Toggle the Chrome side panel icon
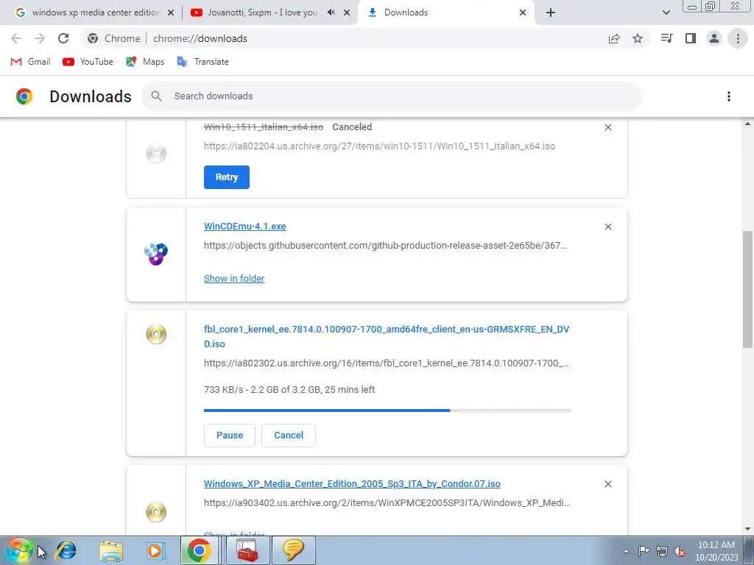Screen dimensions: 754x565 (691, 38)
